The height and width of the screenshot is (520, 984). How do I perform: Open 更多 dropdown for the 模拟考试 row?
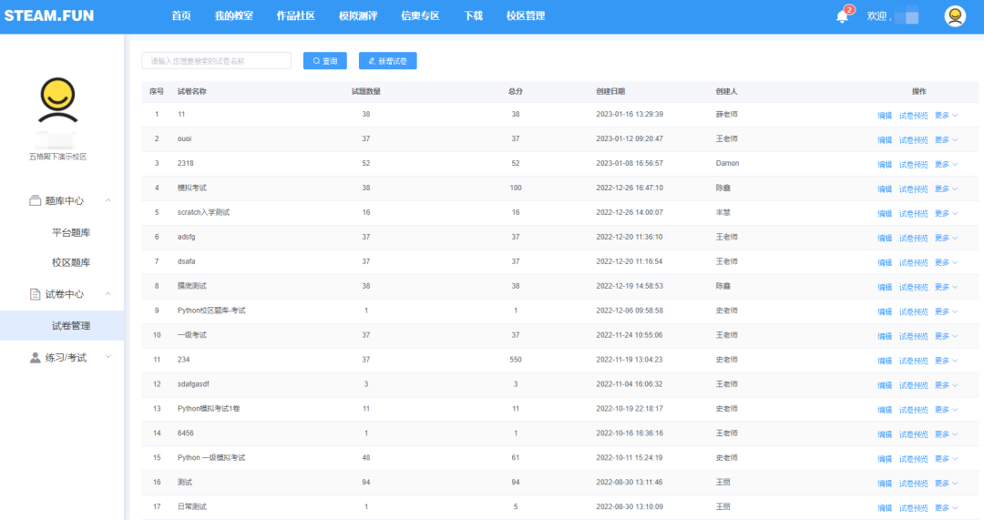pos(946,189)
